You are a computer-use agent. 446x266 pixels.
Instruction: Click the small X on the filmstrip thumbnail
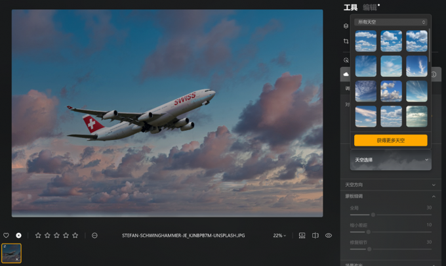[x=17, y=259]
